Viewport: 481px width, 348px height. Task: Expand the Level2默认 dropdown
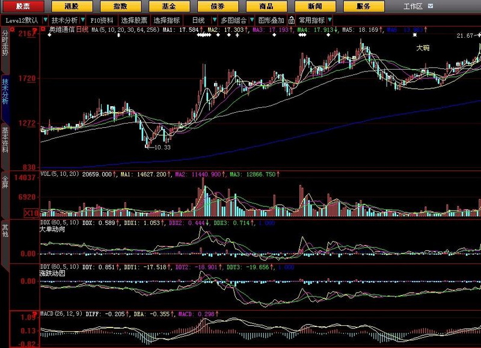pyautogui.click(x=43, y=20)
